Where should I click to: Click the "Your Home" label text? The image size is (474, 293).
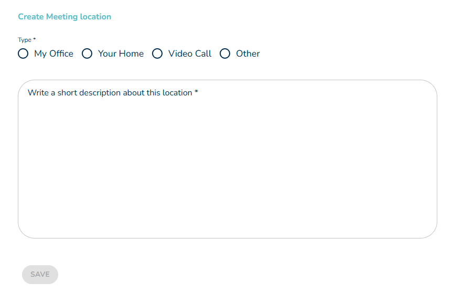[x=121, y=53]
